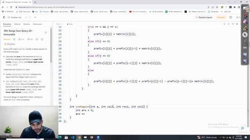The width and height of the screenshot is (250, 140).
Task: Open the dp 80 problems bookmark
Action: (x=156, y=12)
